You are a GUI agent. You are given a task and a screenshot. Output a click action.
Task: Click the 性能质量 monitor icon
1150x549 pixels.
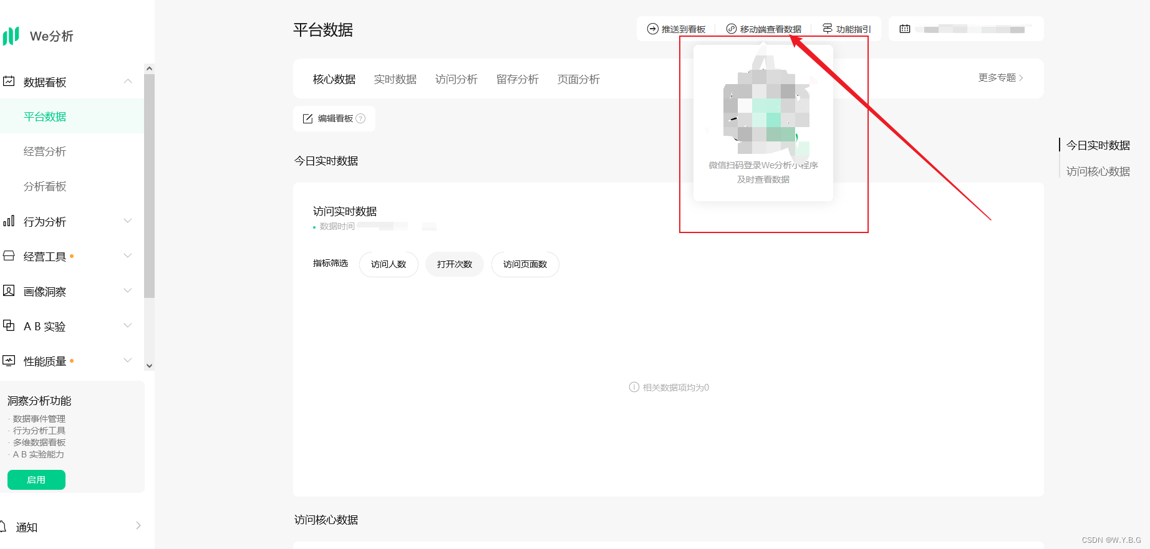coord(9,360)
